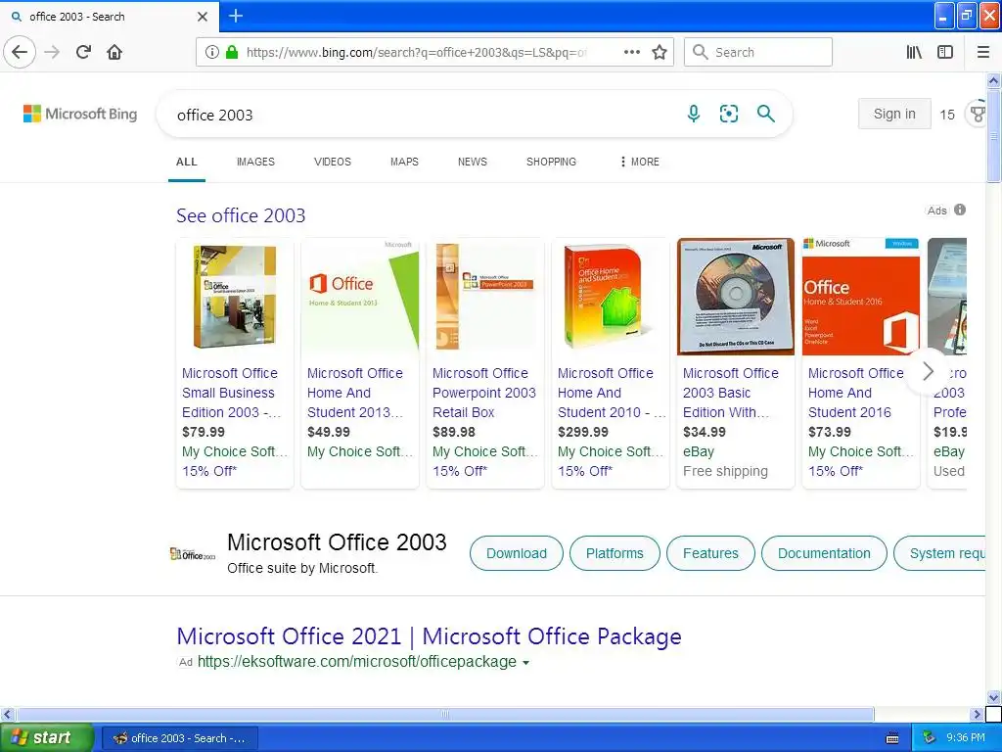Open Home And Student 2016 product
Screen dimensions: 1002x752
coord(855,393)
